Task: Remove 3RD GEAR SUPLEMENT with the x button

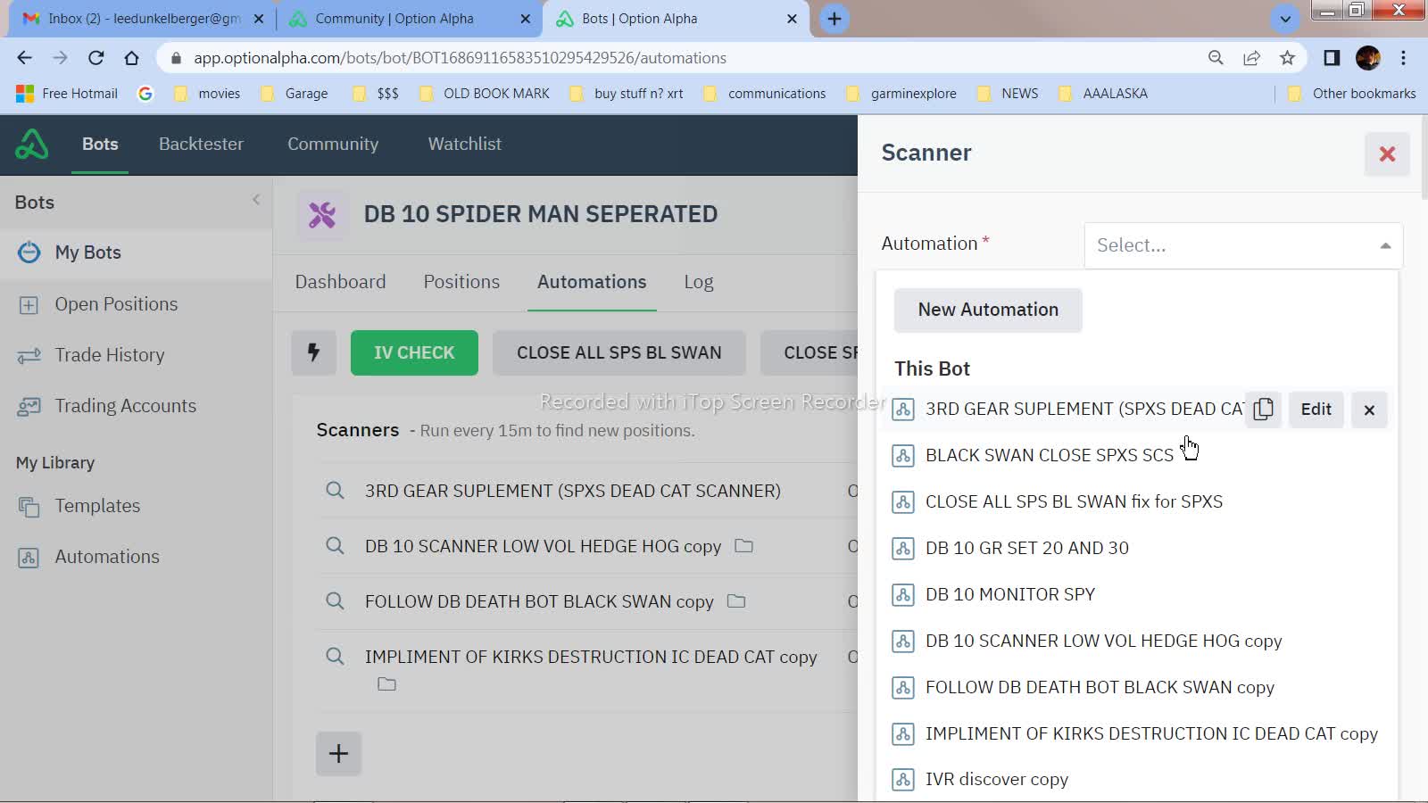Action: (1369, 410)
